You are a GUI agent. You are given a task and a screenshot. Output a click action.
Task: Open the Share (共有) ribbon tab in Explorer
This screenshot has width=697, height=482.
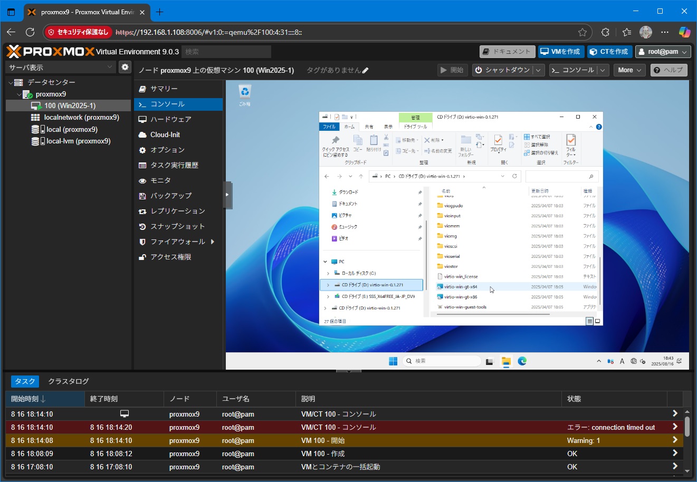click(x=369, y=127)
